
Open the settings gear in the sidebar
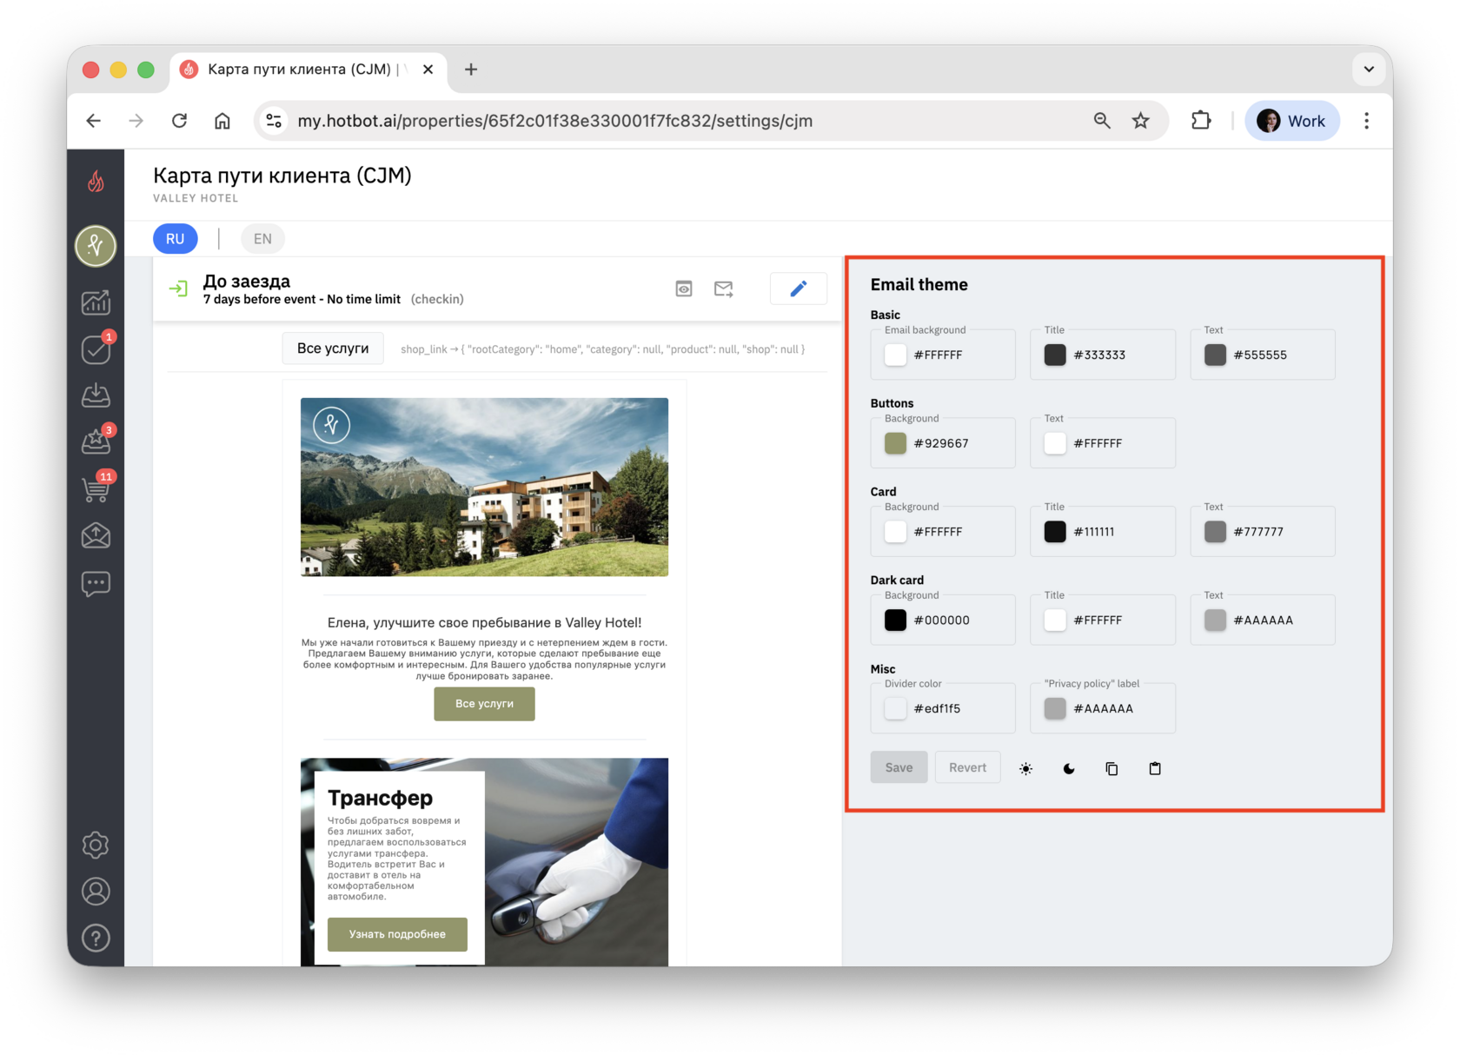coord(96,845)
